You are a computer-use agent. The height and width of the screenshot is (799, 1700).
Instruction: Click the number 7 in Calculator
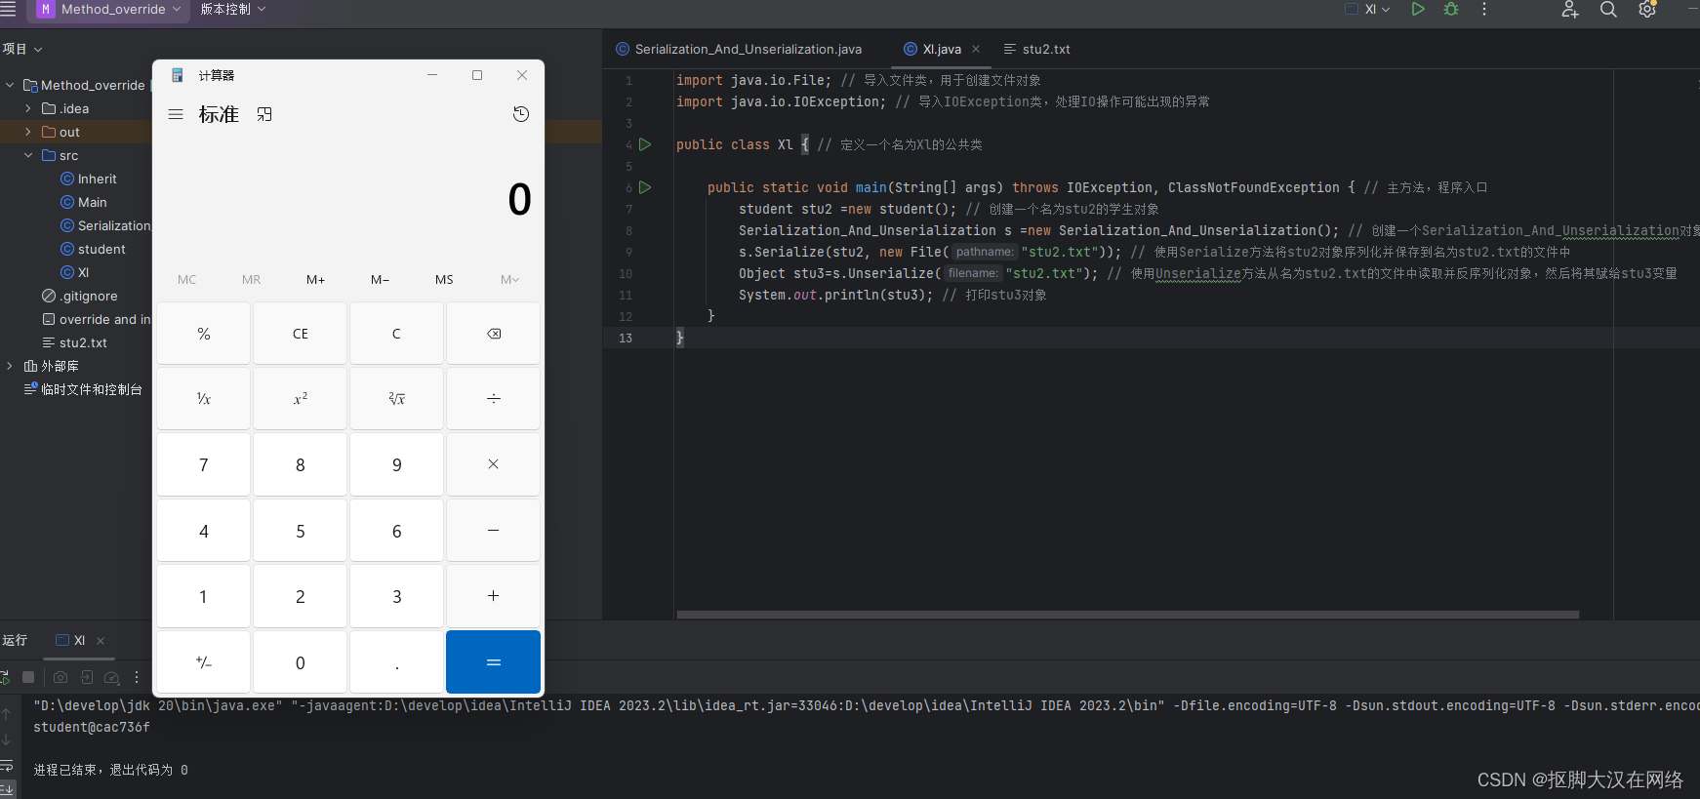(x=204, y=464)
